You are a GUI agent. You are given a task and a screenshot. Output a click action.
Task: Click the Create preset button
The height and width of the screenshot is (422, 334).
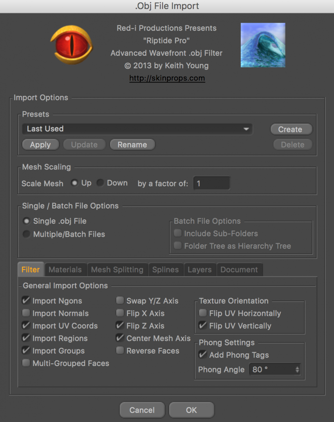pos(291,129)
